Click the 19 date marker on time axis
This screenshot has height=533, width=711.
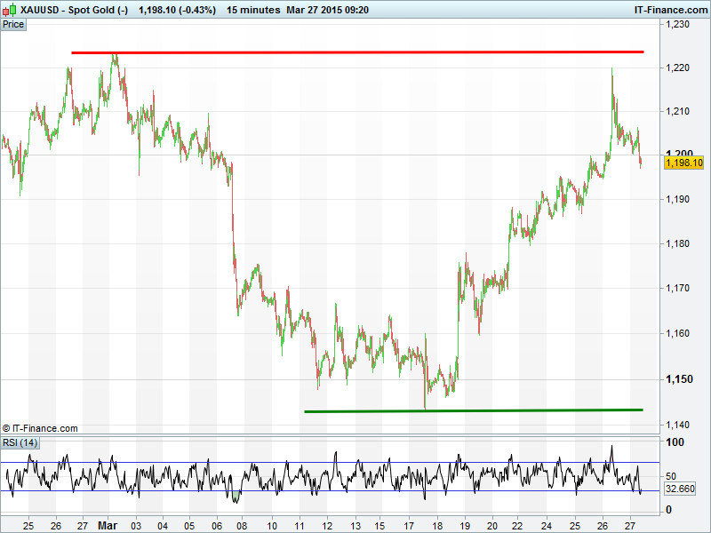[463, 524]
